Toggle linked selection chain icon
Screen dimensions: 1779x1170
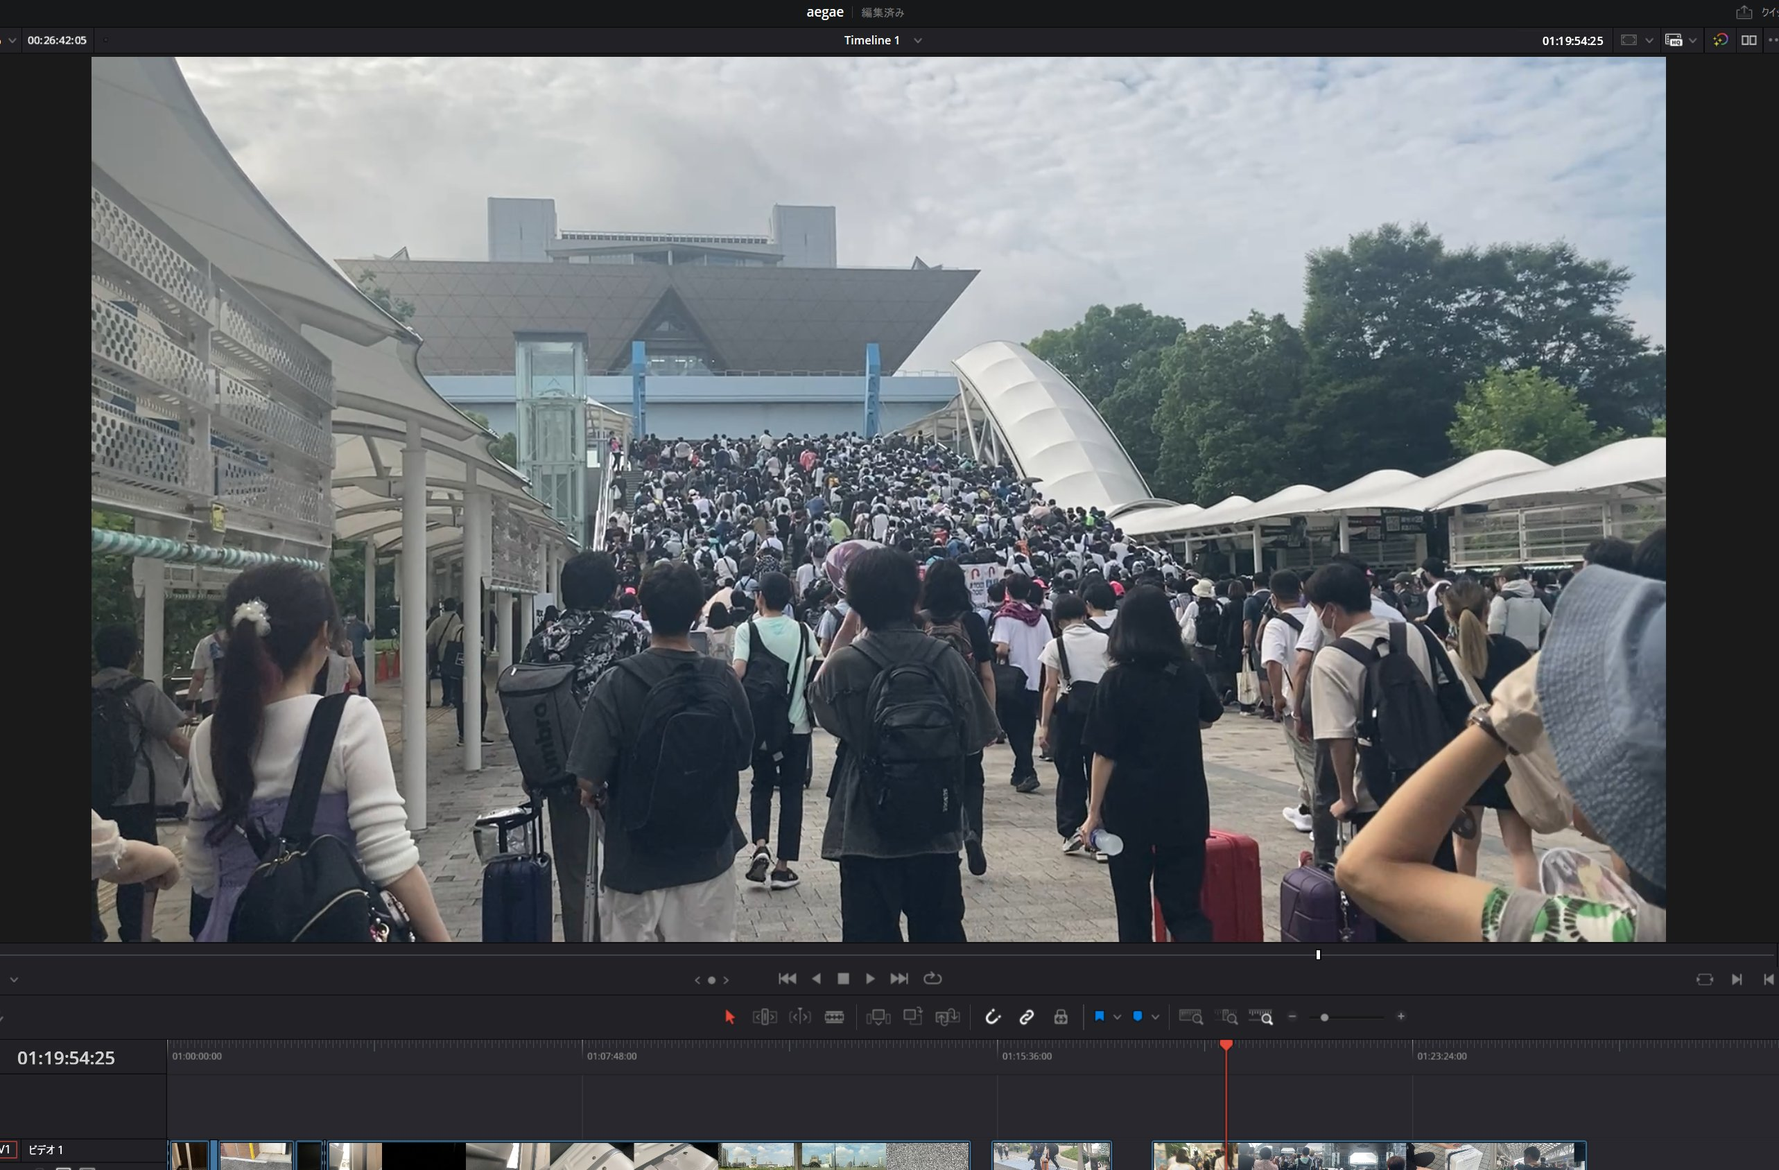click(x=1026, y=1017)
